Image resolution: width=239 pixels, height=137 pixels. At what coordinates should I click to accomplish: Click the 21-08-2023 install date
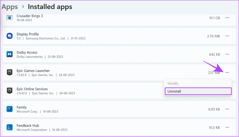coord(55,57)
